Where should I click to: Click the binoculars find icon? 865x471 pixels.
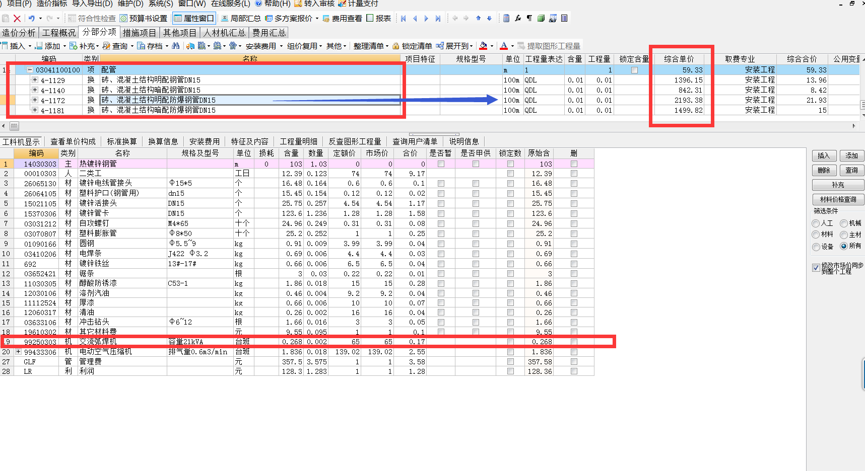[x=175, y=46]
